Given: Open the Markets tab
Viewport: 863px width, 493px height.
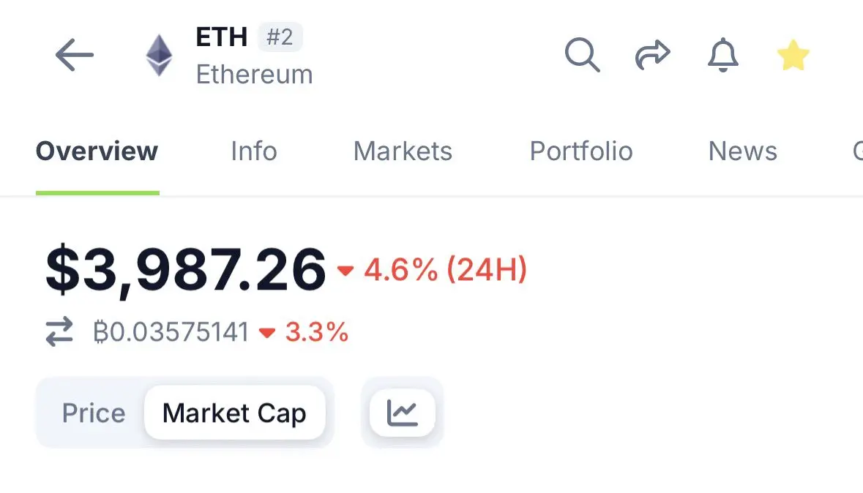Looking at the screenshot, I should point(403,151).
